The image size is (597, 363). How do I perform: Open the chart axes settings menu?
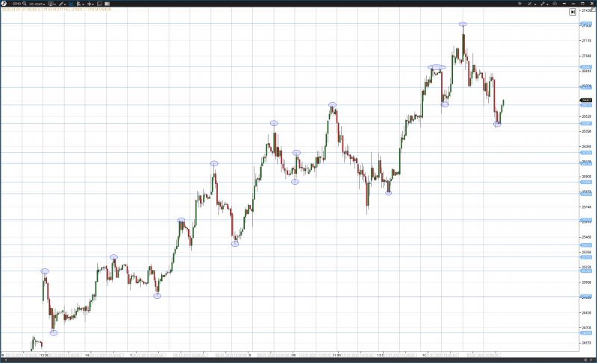click(81, 4)
